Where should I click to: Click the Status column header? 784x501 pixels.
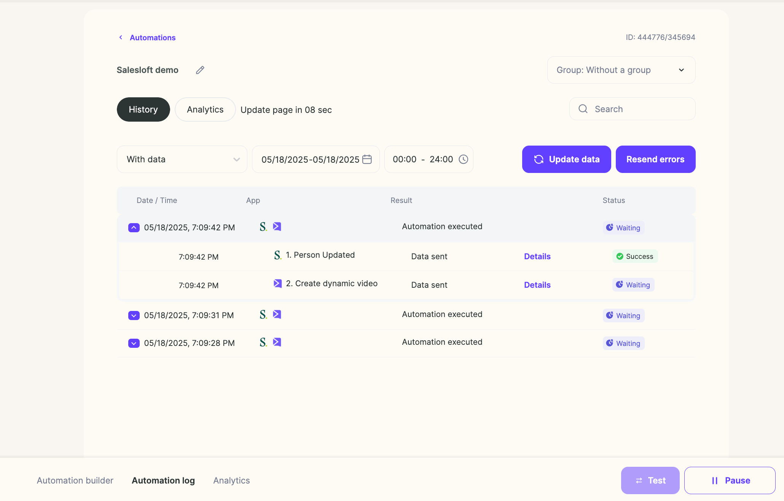click(613, 200)
